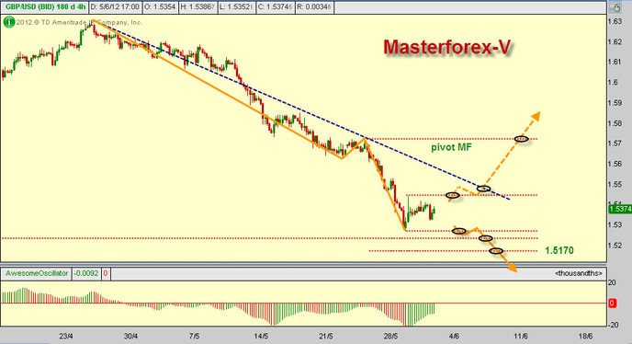Image resolution: width=632 pixels, height=344 pixels.
Task: Click the date field D: 5/6/12 17:00
Action: 115,7
